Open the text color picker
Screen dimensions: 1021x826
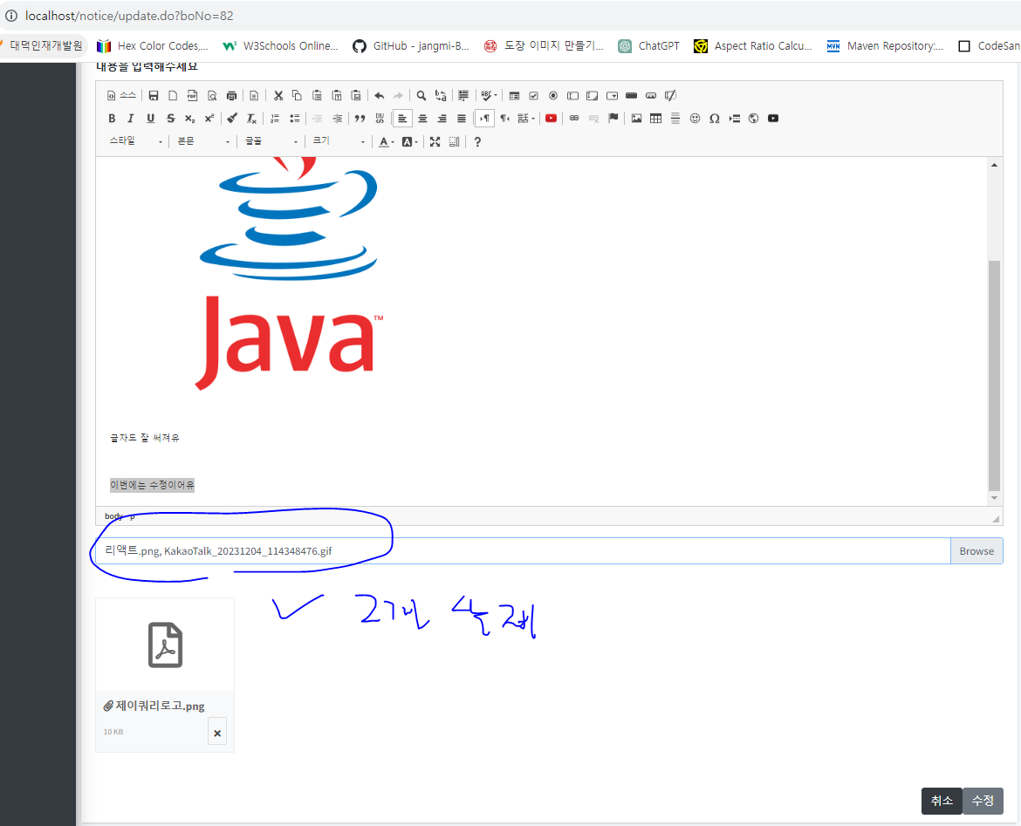tap(387, 141)
